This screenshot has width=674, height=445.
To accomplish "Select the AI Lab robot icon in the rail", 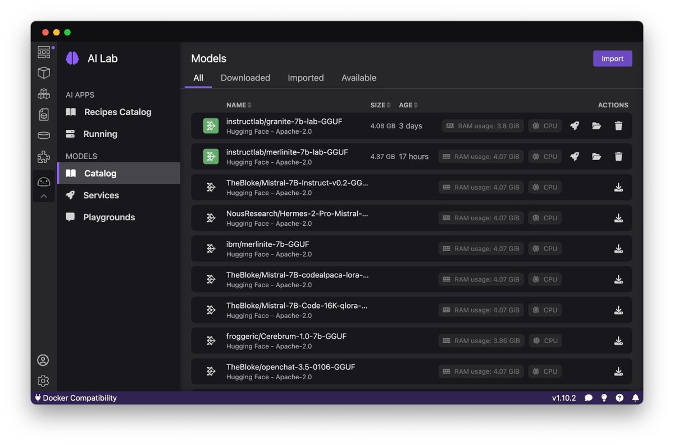I will [x=44, y=181].
